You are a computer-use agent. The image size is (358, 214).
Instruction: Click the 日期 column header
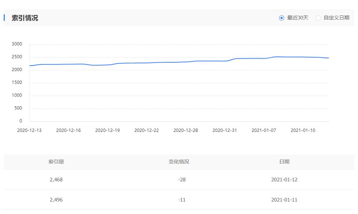tap(284, 162)
